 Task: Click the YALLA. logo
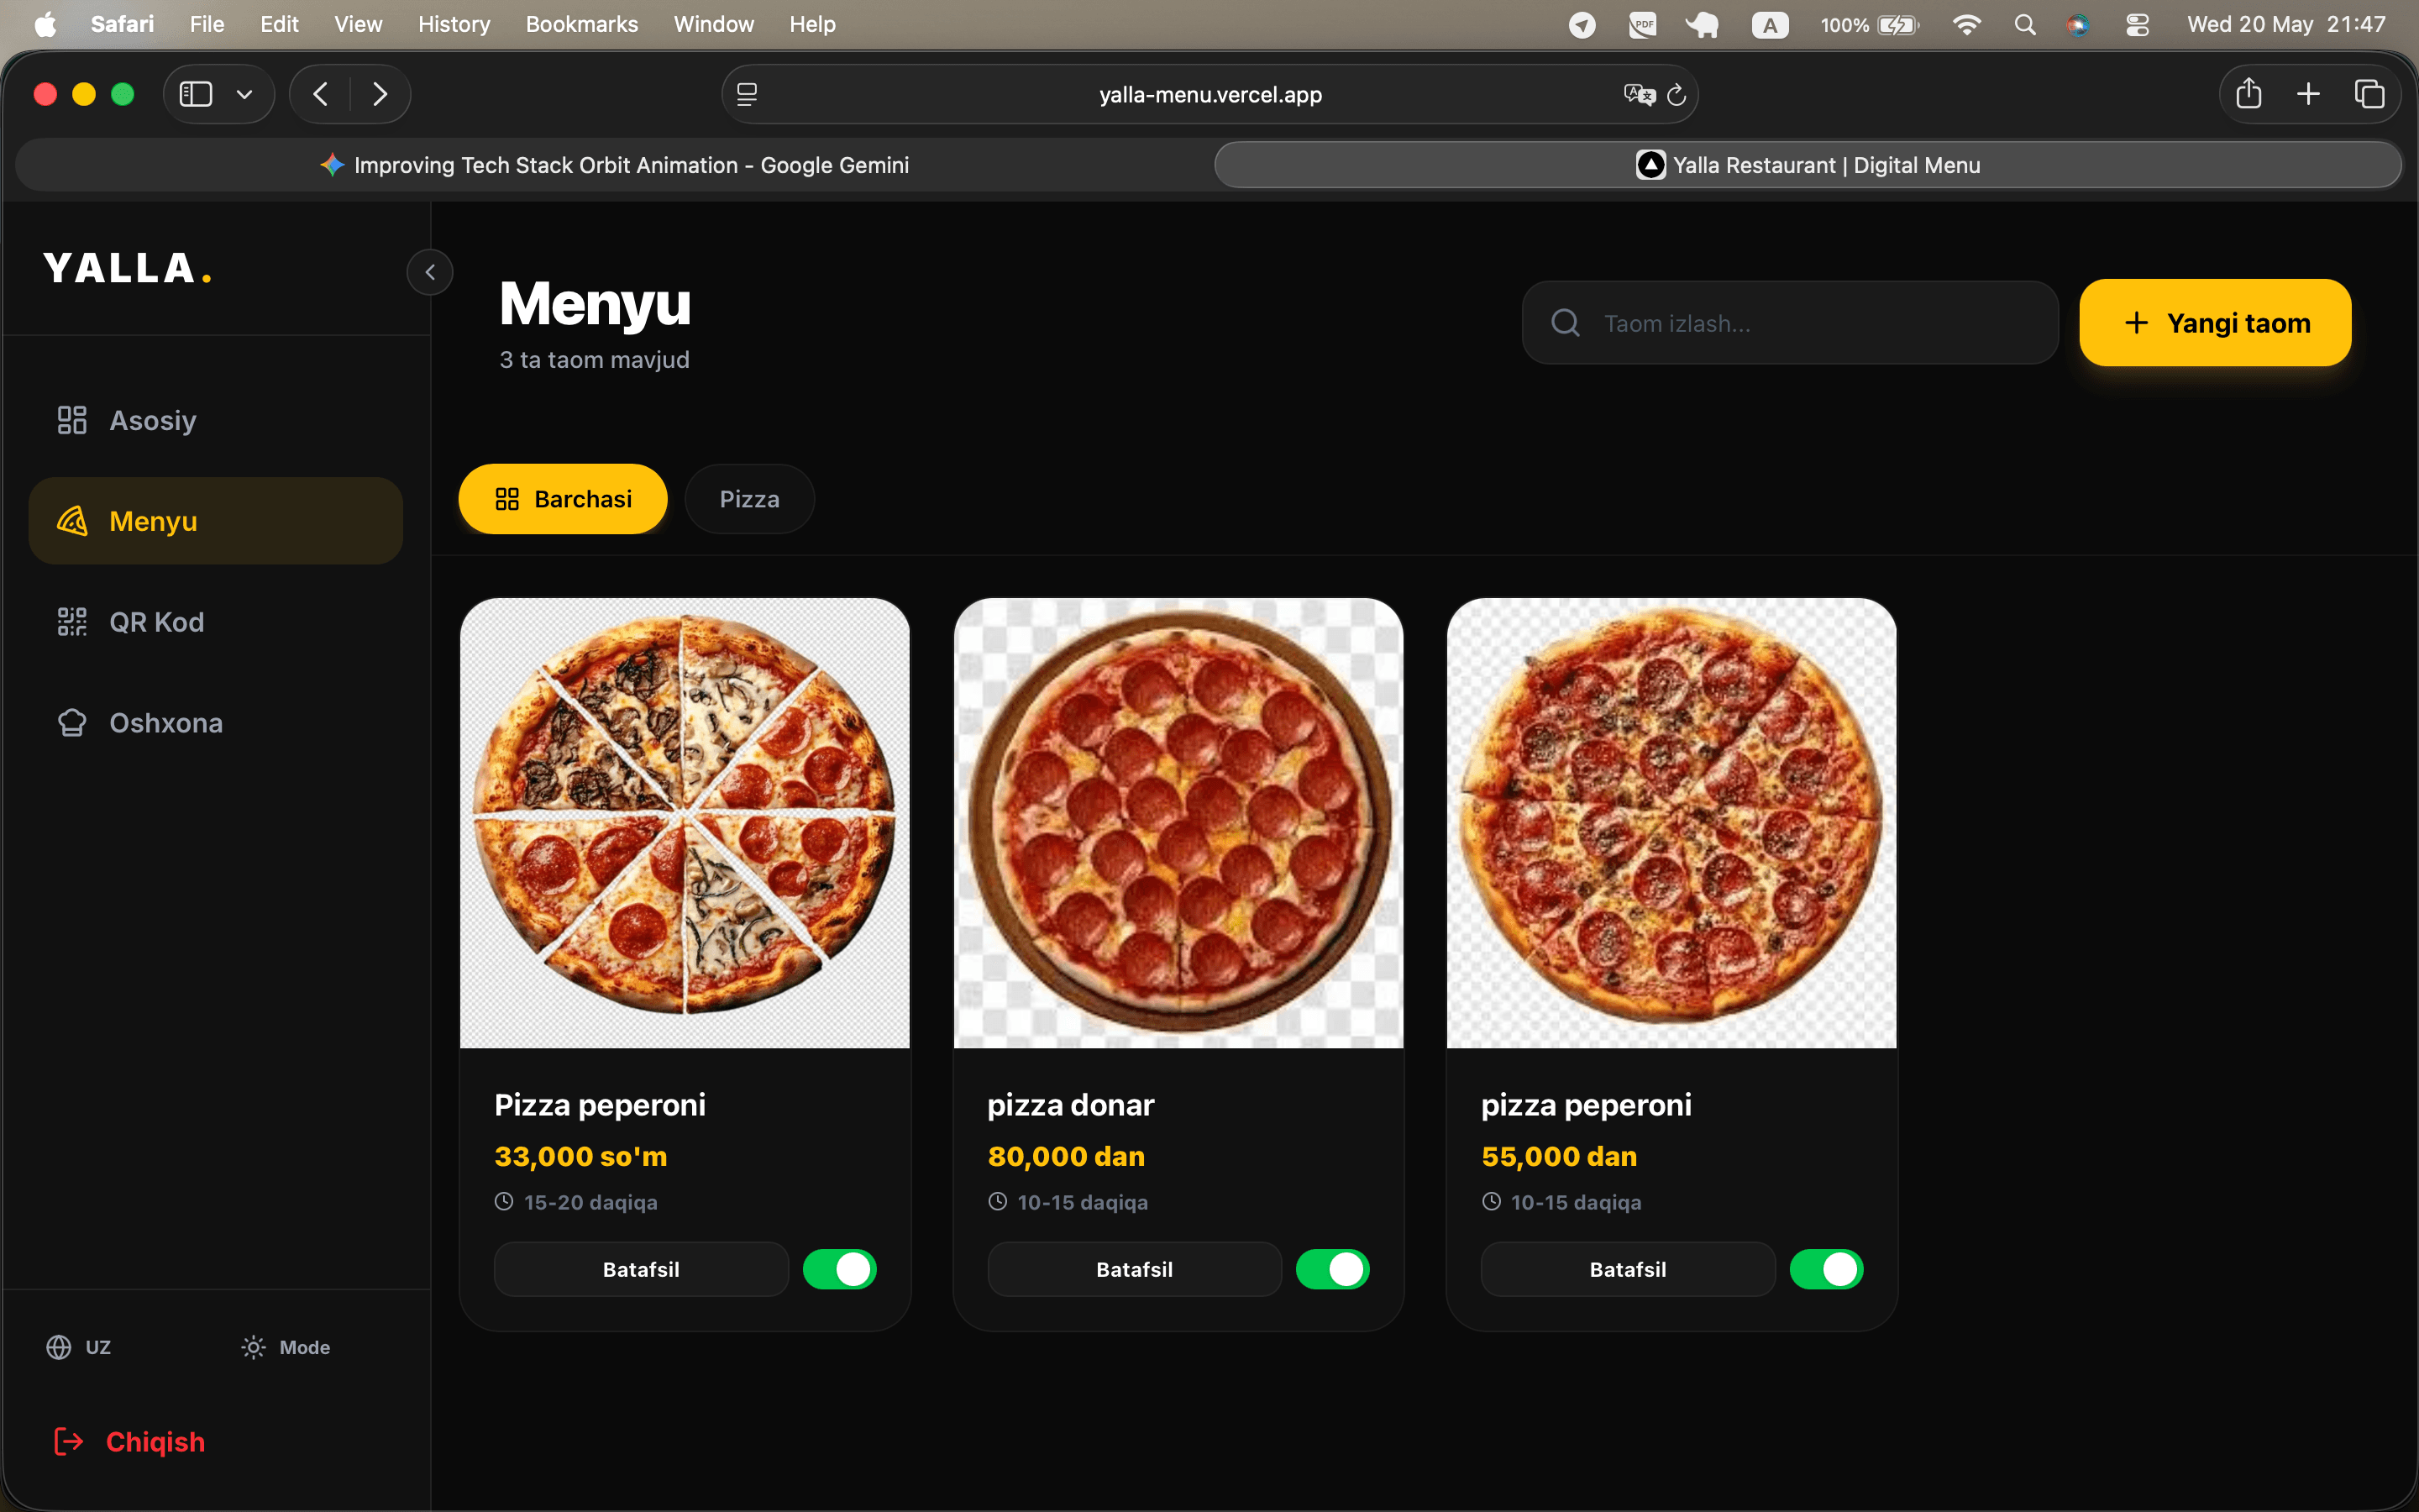tap(128, 268)
